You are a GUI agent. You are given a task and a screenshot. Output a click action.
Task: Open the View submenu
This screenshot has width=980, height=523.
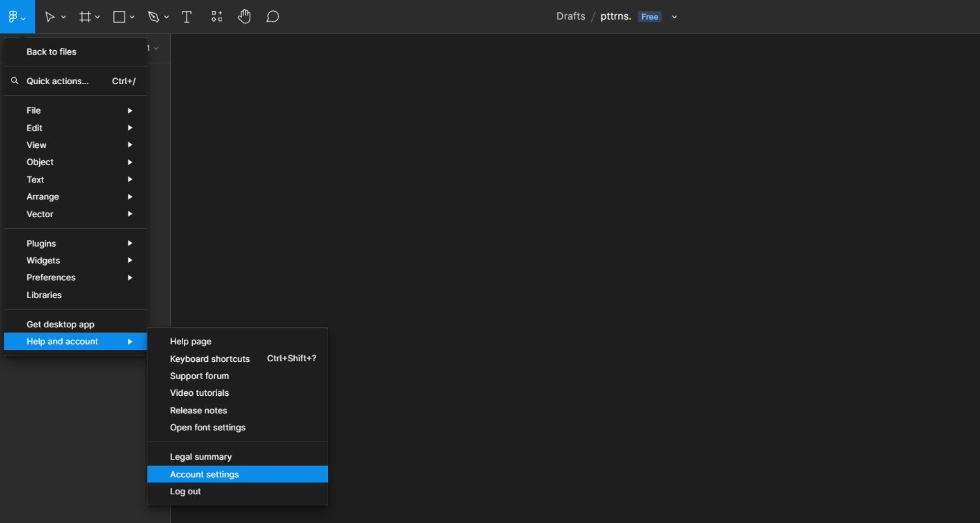pos(76,145)
